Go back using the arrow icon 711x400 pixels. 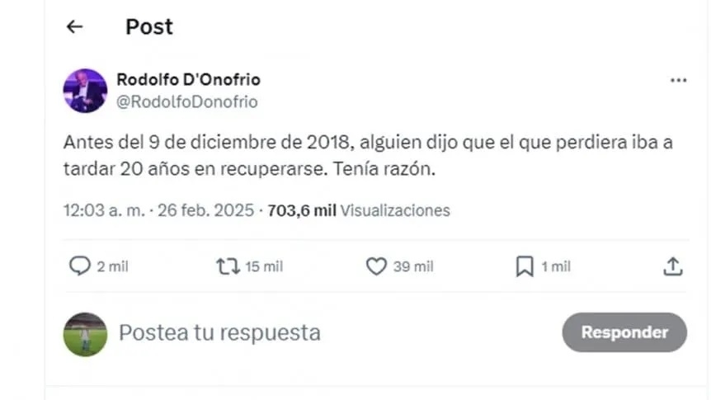tap(75, 26)
